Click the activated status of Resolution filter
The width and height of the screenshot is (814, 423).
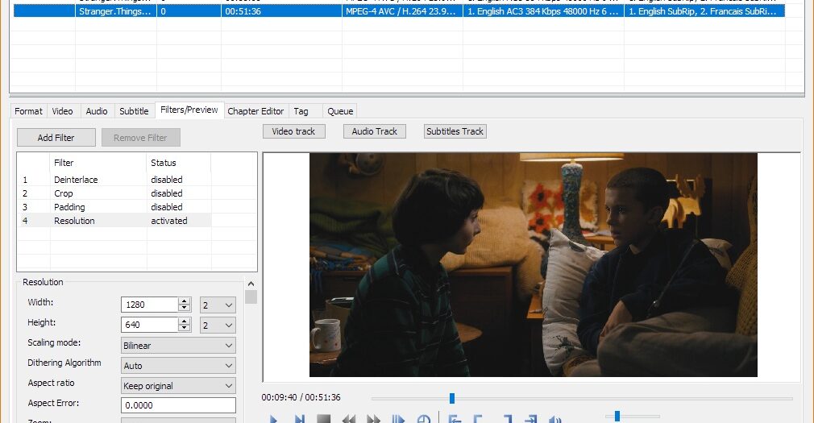pyautogui.click(x=169, y=221)
